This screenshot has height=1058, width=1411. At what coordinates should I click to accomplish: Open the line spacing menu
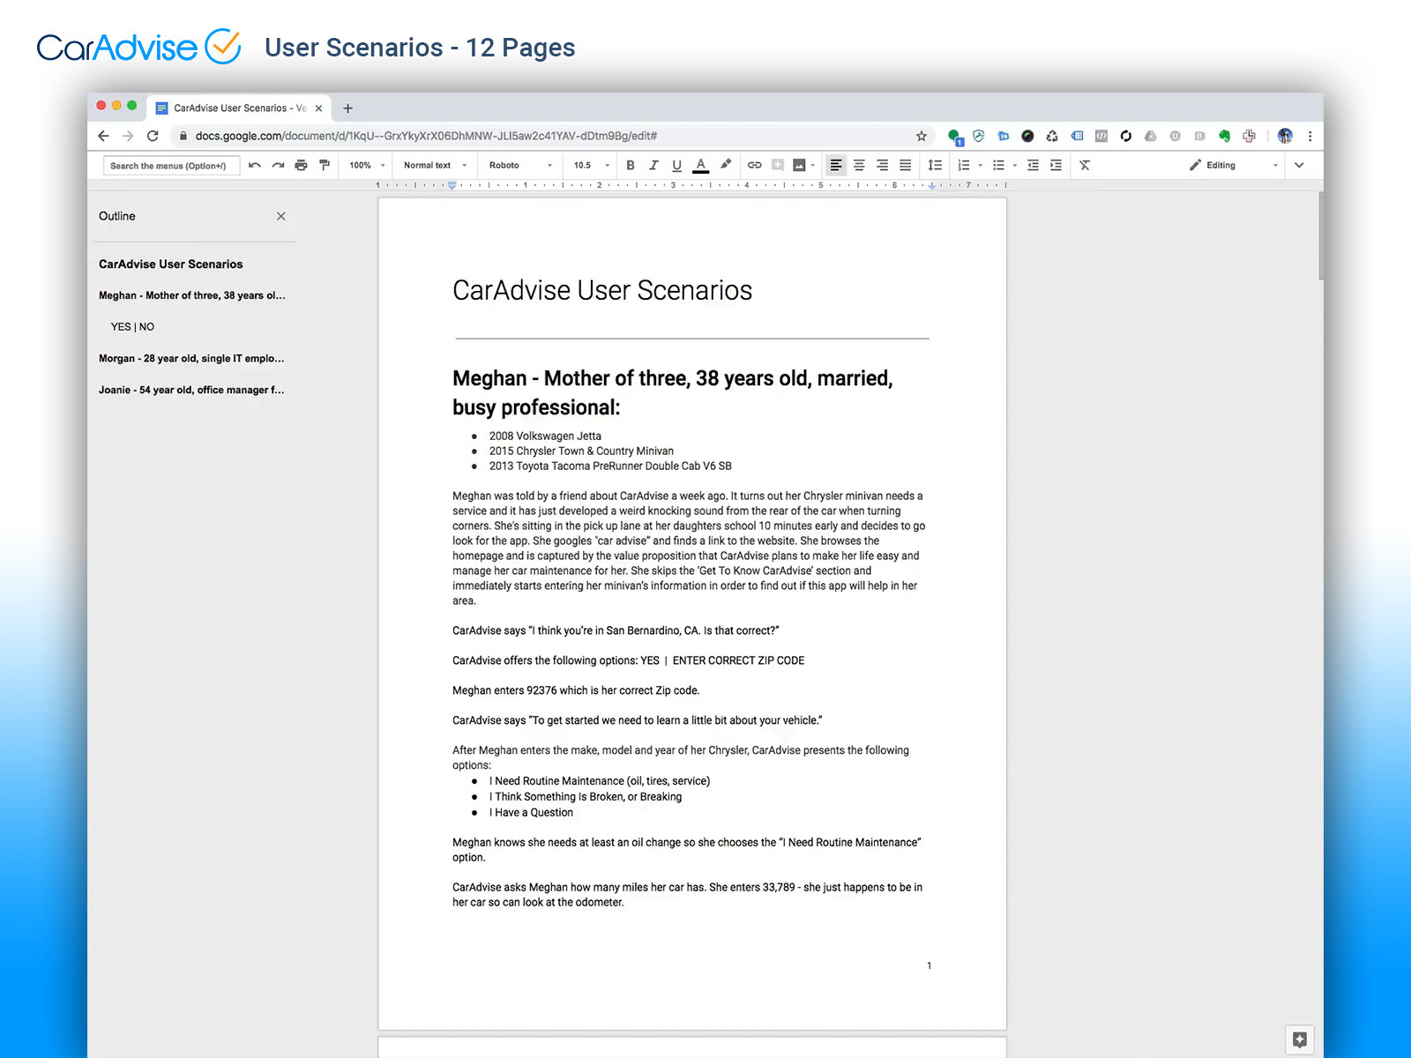(x=935, y=165)
